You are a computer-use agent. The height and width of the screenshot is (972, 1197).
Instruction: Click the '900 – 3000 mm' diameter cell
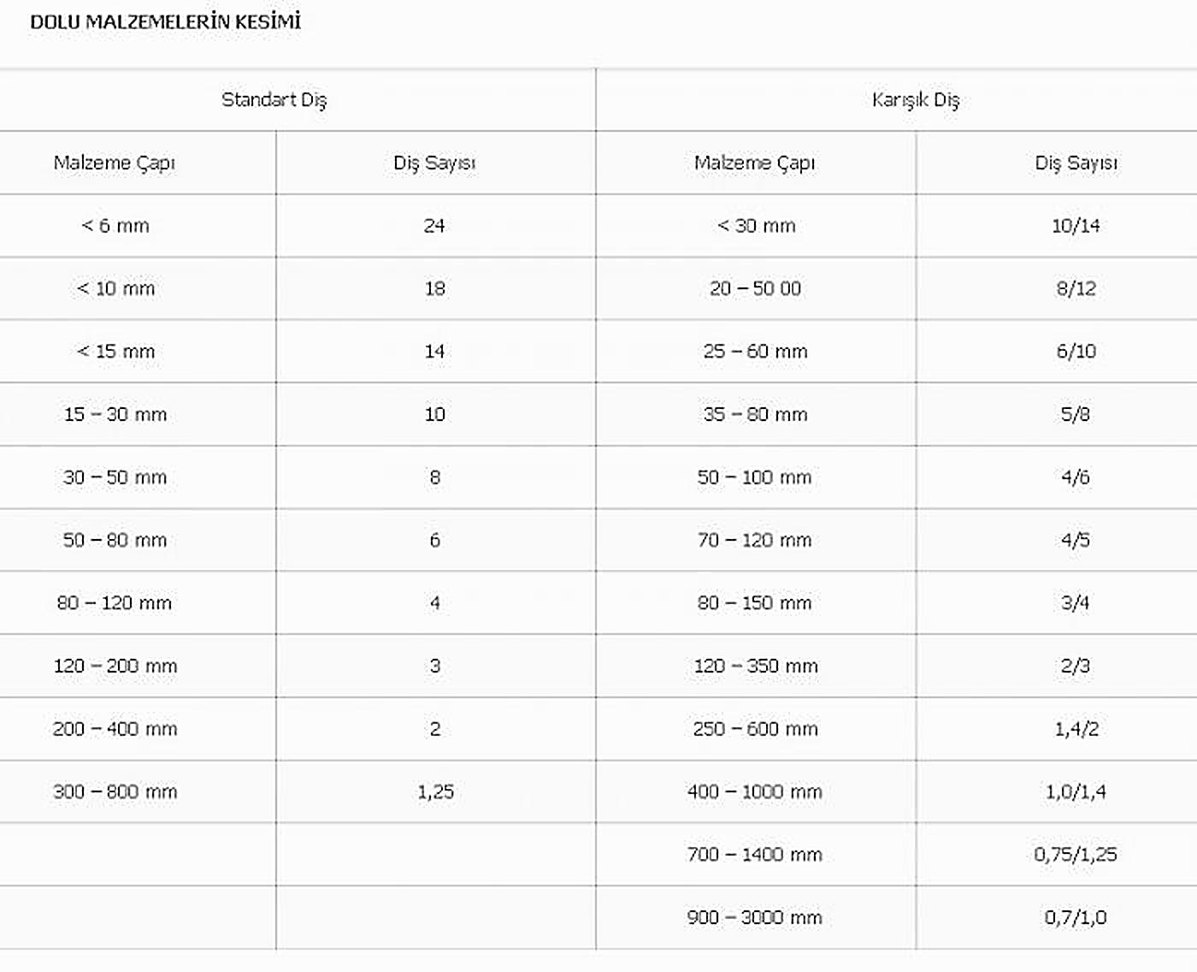(x=755, y=917)
